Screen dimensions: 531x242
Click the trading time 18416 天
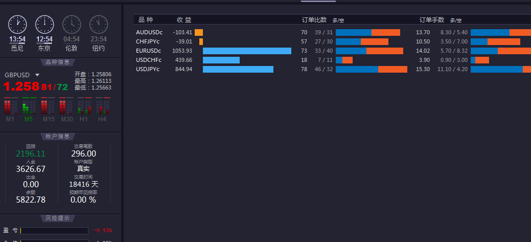(x=83, y=184)
